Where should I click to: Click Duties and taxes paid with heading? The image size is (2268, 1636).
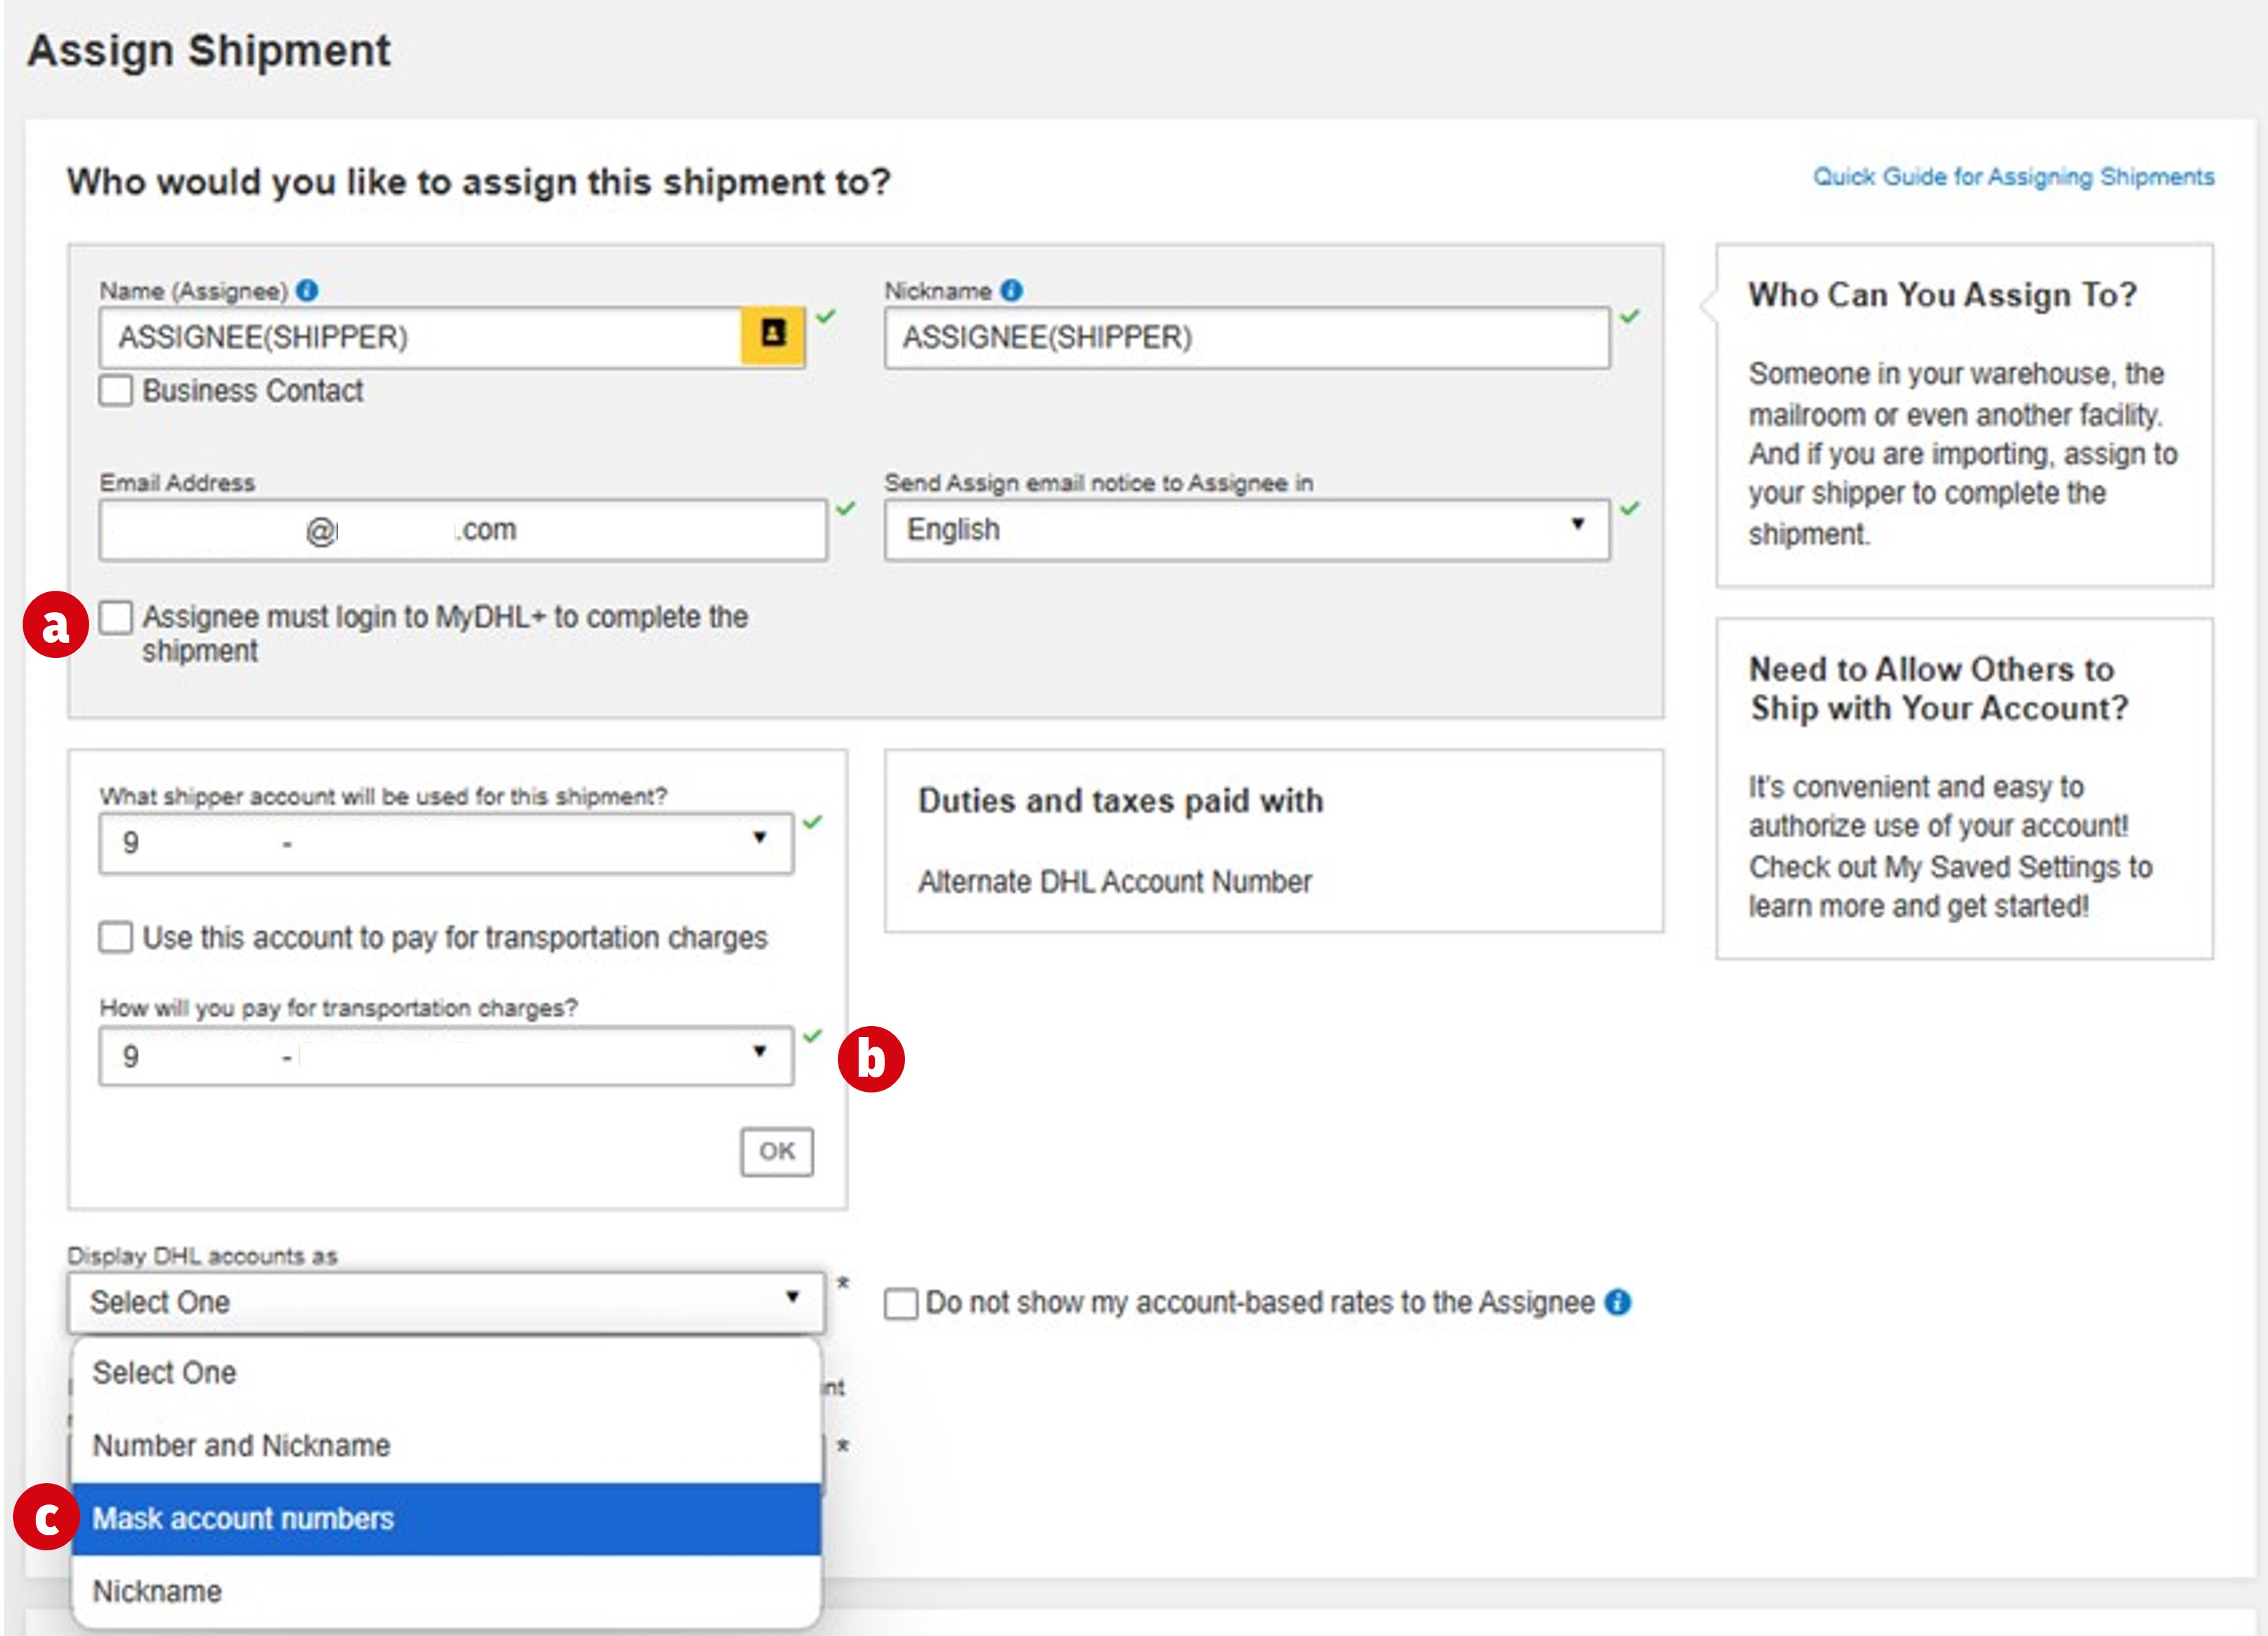point(1120,801)
